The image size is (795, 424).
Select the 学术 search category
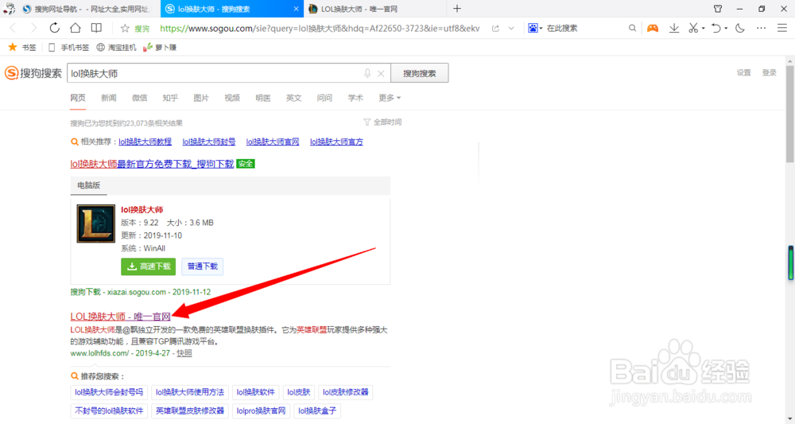(x=355, y=98)
